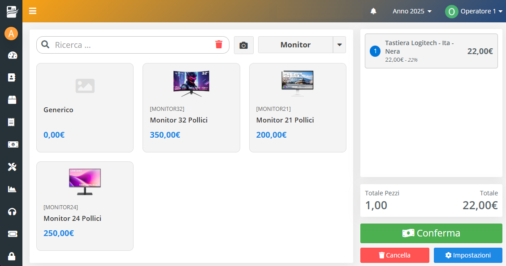Click the green Conferma button
506x266 pixels.
click(x=431, y=233)
